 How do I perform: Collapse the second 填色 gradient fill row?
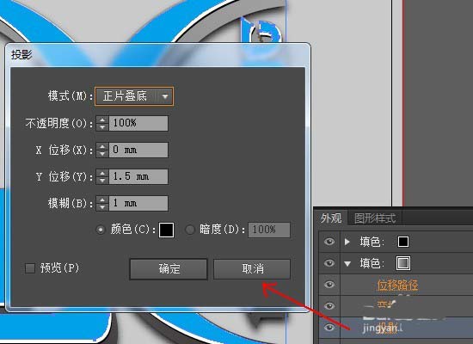(x=347, y=264)
